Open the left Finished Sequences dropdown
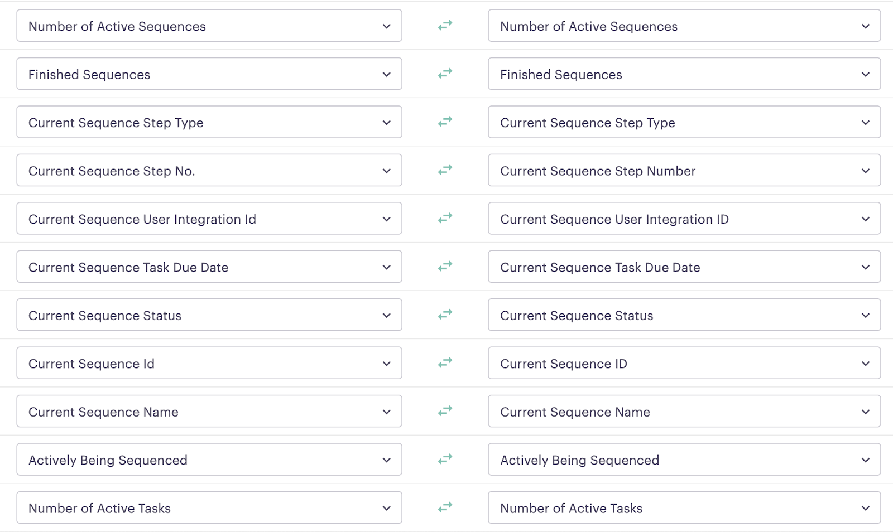The width and height of the screenshot is (893, 532). pos(386,74)
